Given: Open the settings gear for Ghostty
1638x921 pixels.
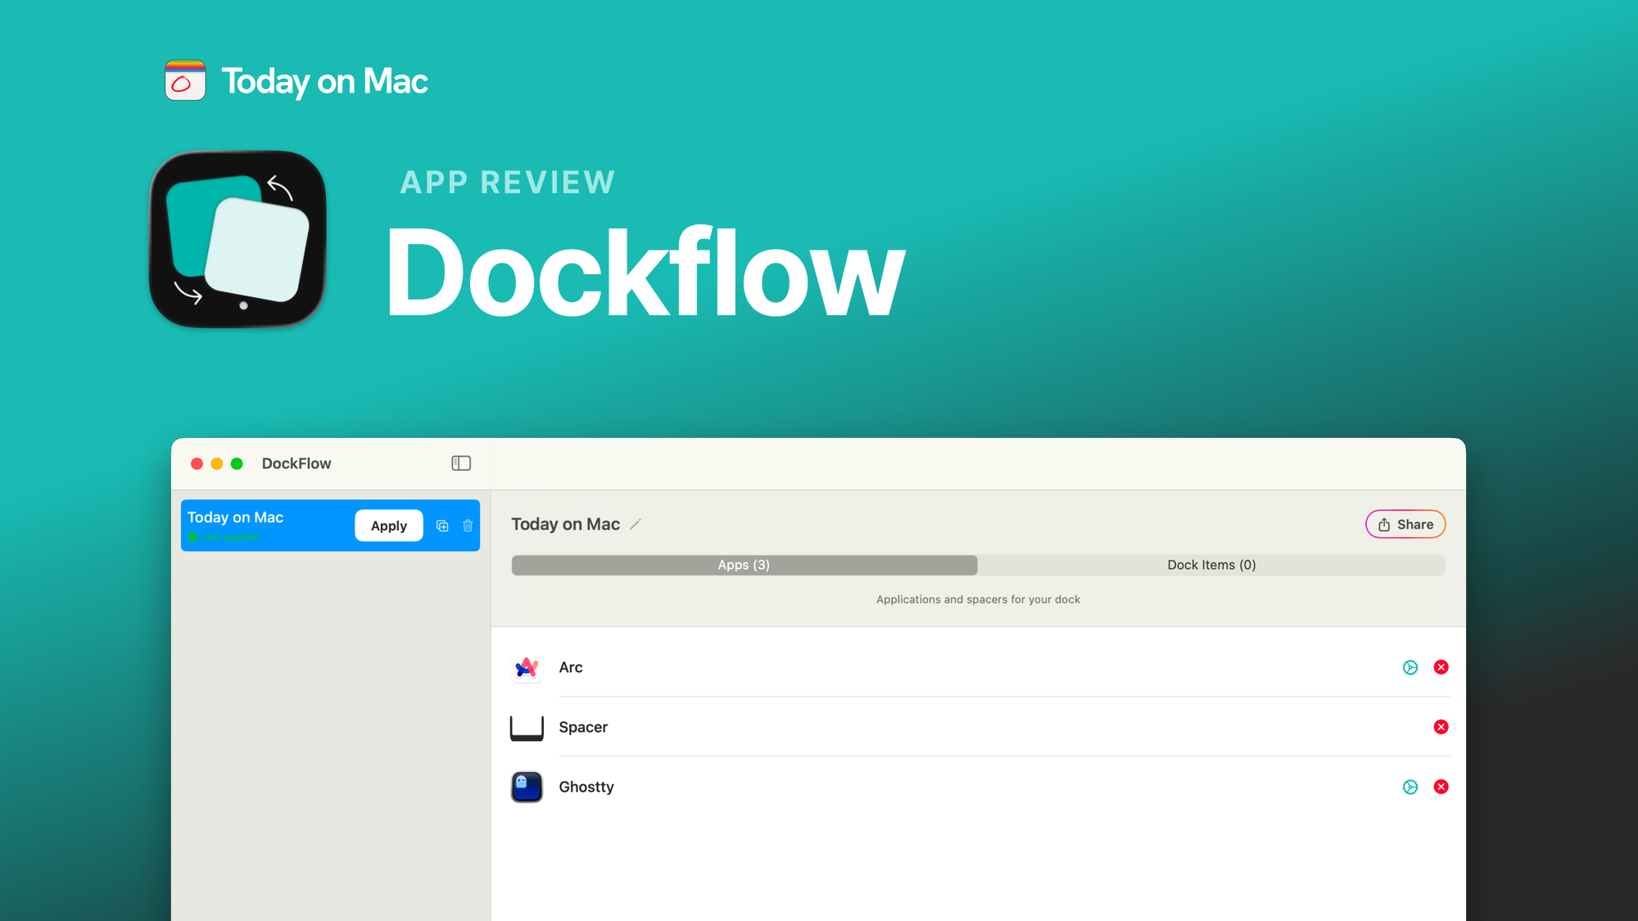Looking at the screenshot, I should [1409, 787].
